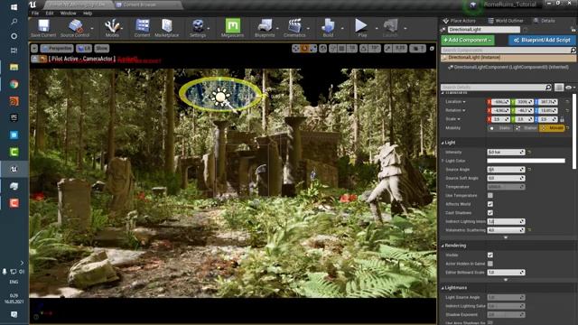Click the Details panel lock icon
578x325 pixels.
click(x=573, y=29)
